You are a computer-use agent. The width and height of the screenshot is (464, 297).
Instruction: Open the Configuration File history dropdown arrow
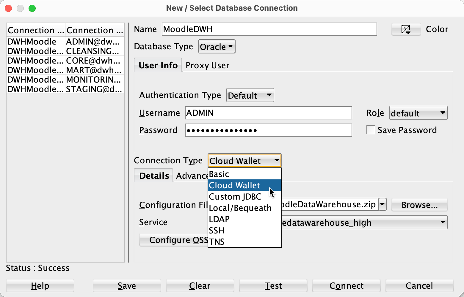pos(383,204)
